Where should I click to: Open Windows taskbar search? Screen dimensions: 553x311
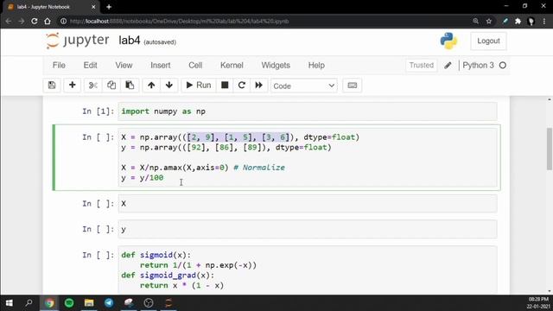click(x=29, y=303)
